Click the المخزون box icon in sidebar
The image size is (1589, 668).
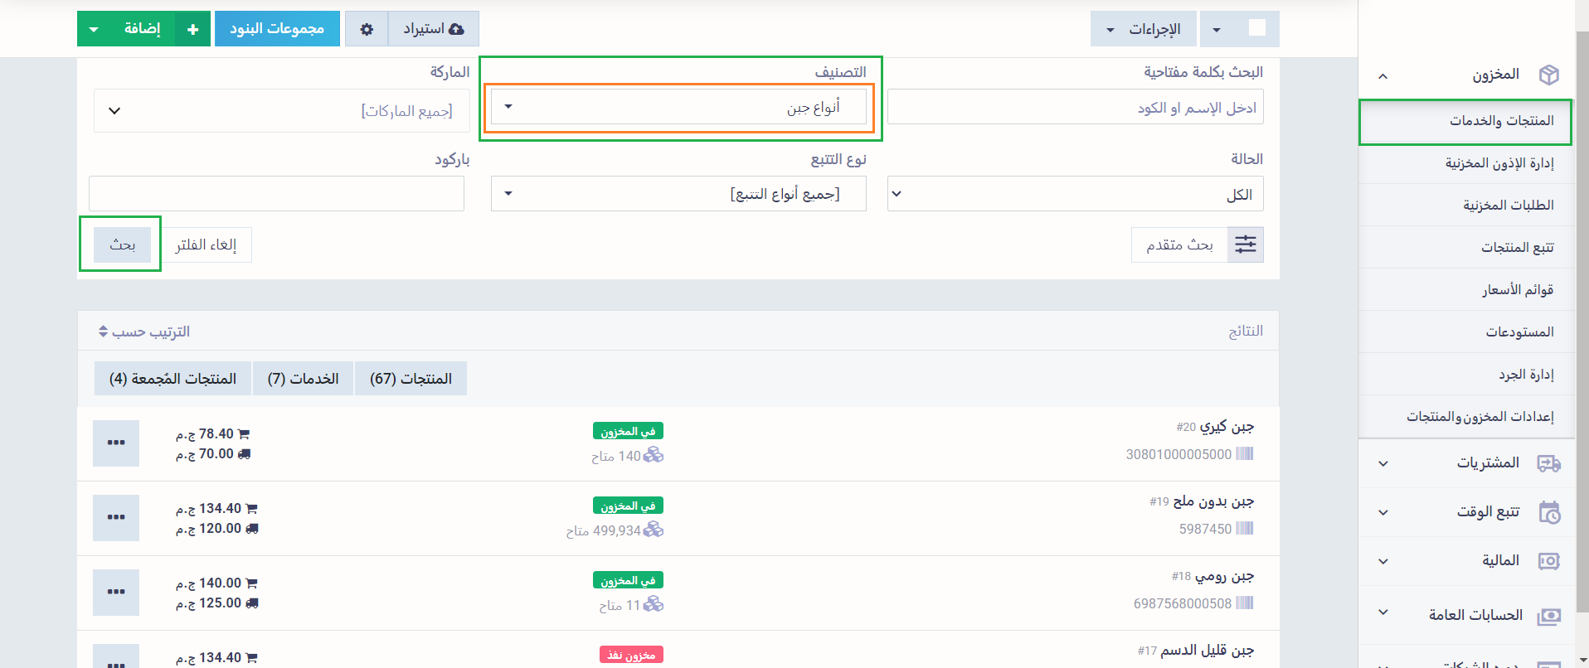1548,75
